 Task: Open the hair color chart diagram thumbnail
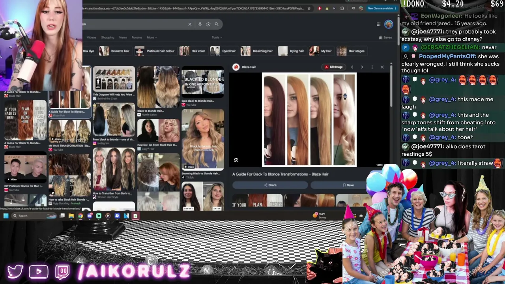114,79
